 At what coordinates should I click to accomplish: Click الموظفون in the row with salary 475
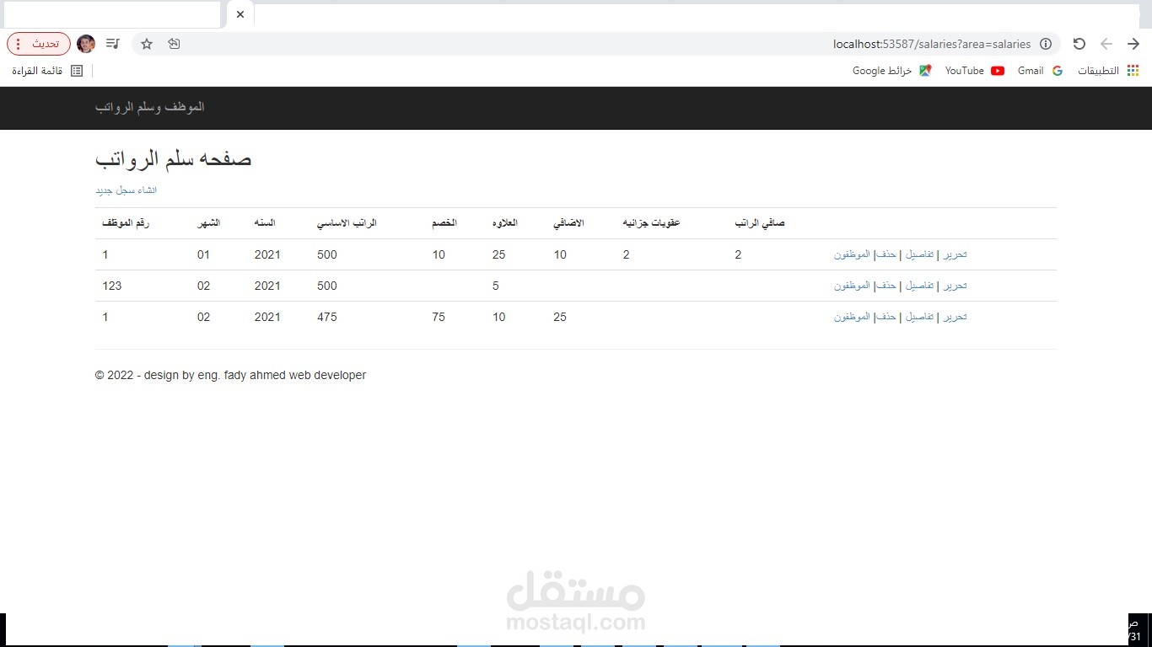tap(852, 317)
